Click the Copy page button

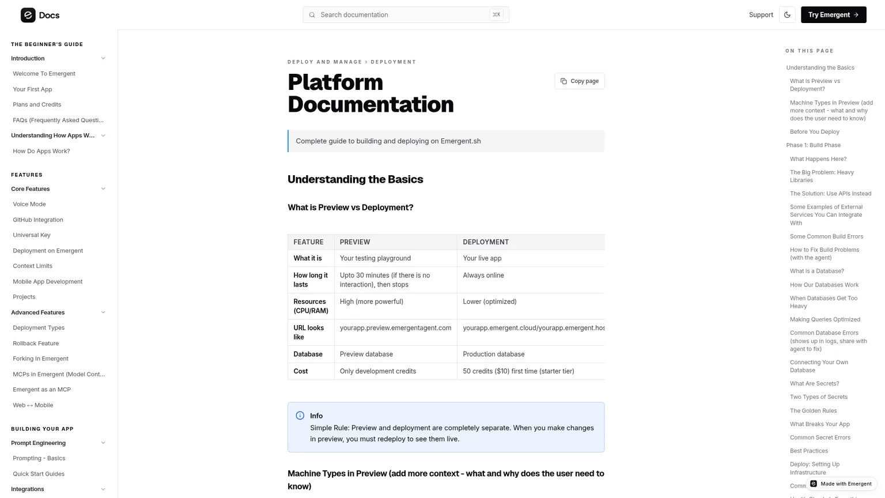click(579, 81)
